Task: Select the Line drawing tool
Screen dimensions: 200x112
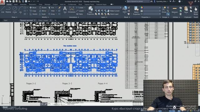Action: tap(3, 10)
